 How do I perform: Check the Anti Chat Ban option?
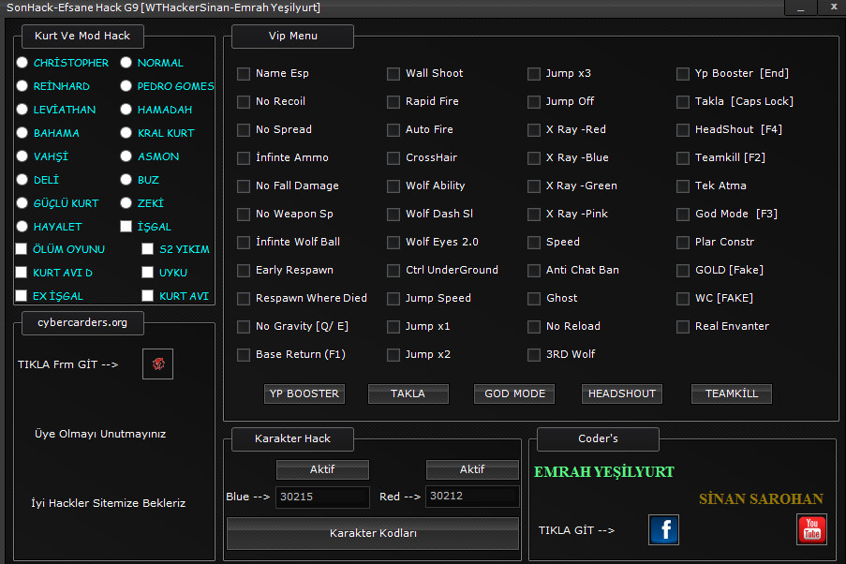534,270
